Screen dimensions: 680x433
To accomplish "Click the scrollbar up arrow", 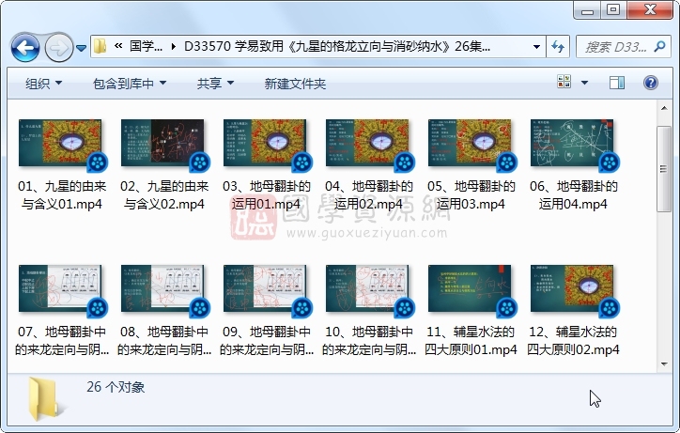I will click(664, 108).
